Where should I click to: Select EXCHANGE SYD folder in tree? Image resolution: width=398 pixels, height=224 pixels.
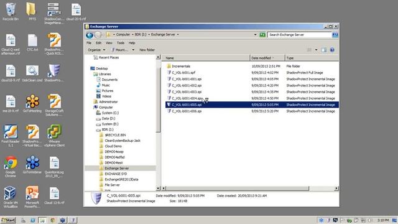(x=113, y=174)
